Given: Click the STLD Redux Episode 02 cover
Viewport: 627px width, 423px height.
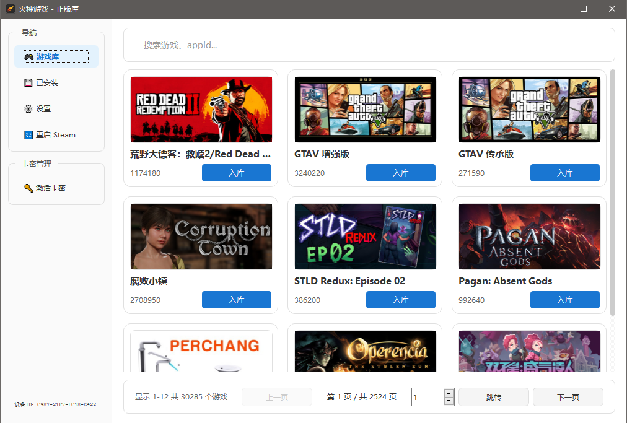Looking at the screenshot, I should click(x=365, y=236).
